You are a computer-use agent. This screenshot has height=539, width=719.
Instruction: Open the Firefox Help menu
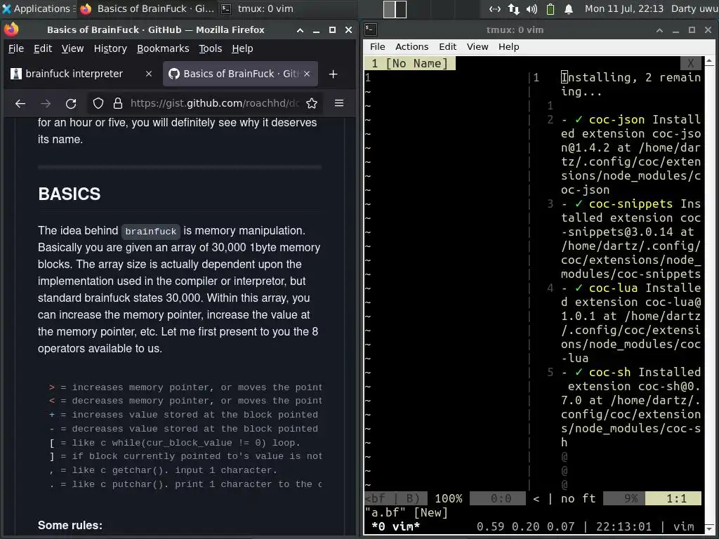click(242, 48)
